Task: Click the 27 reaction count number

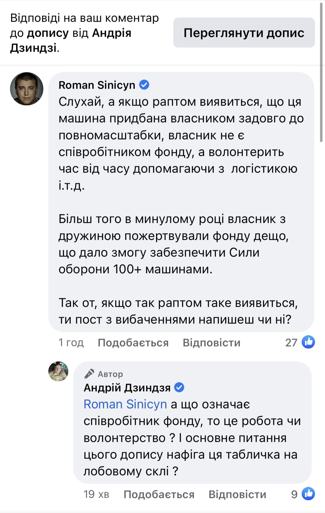Action: pos(291,343)
